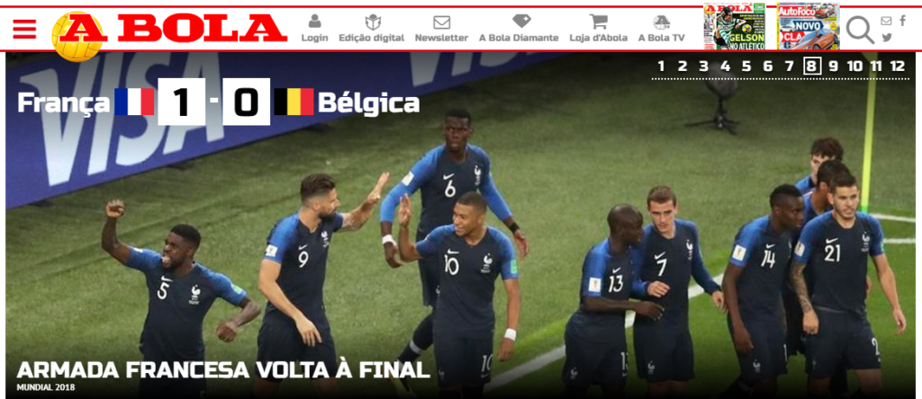Open the Twitter bird icon
The width and height of the screenshot is (922, 399).
(x=887, y=38)
